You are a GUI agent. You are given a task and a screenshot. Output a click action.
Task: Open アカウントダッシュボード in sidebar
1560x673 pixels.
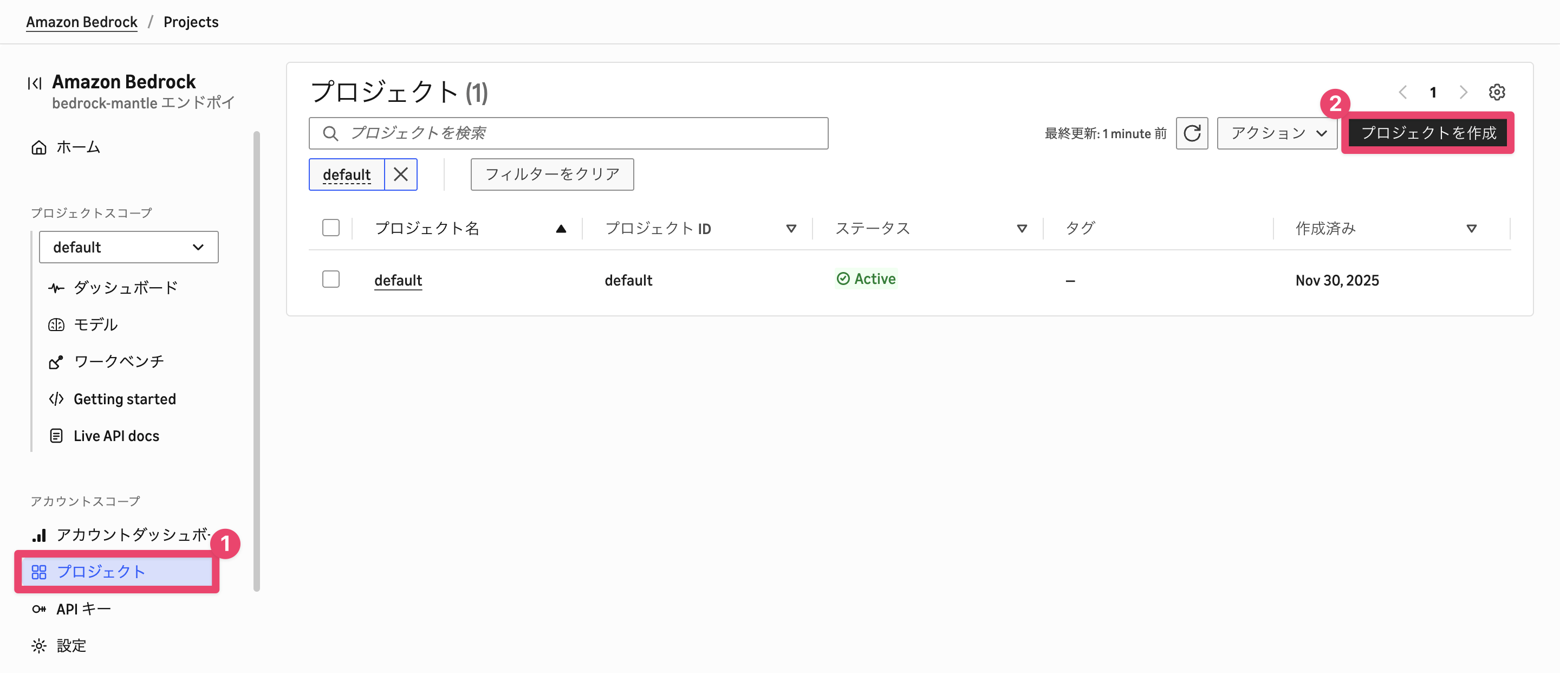[x=133, y=535]
